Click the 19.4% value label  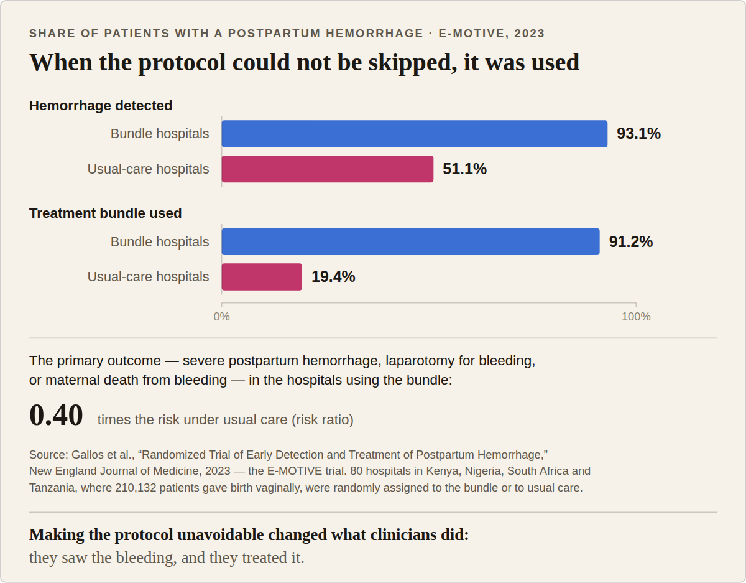[333, 277]
